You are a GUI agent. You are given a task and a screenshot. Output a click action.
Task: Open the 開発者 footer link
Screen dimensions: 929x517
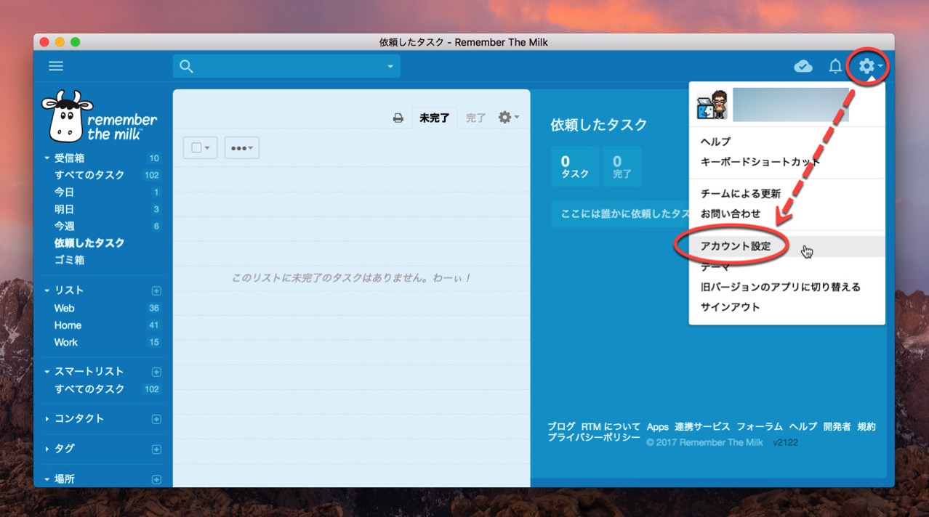click(837, 426)
